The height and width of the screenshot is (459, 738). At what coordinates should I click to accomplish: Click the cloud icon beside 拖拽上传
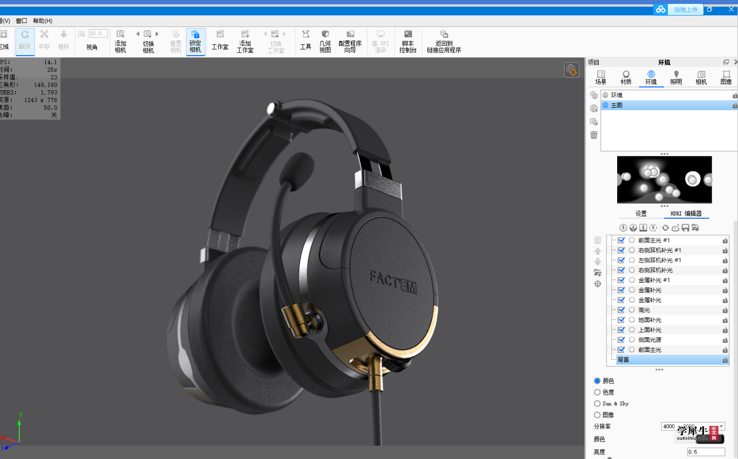[661, 10]
